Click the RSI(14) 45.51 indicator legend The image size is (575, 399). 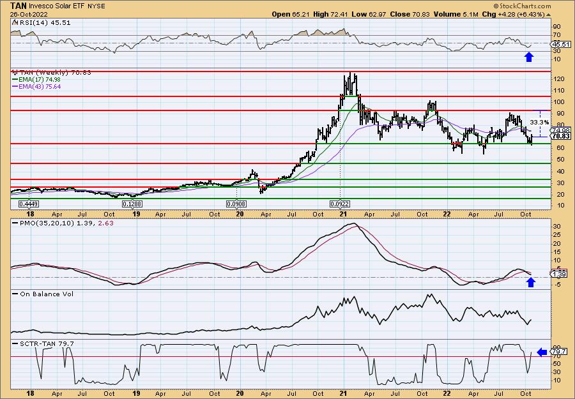tap(42, 23)
